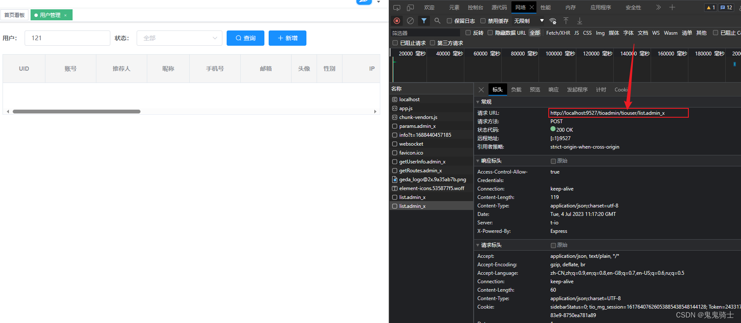Open network conditions wifi icon

553,21
